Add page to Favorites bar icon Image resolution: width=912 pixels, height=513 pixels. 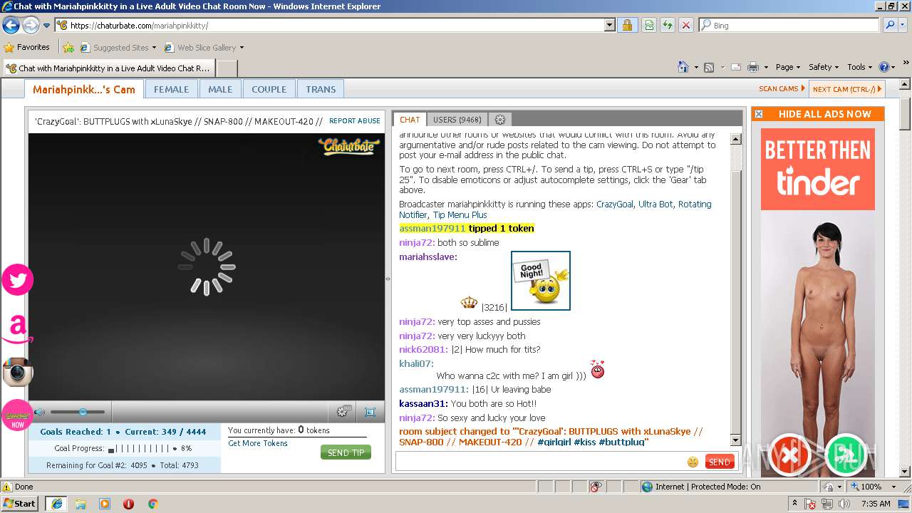click(68, 48)
